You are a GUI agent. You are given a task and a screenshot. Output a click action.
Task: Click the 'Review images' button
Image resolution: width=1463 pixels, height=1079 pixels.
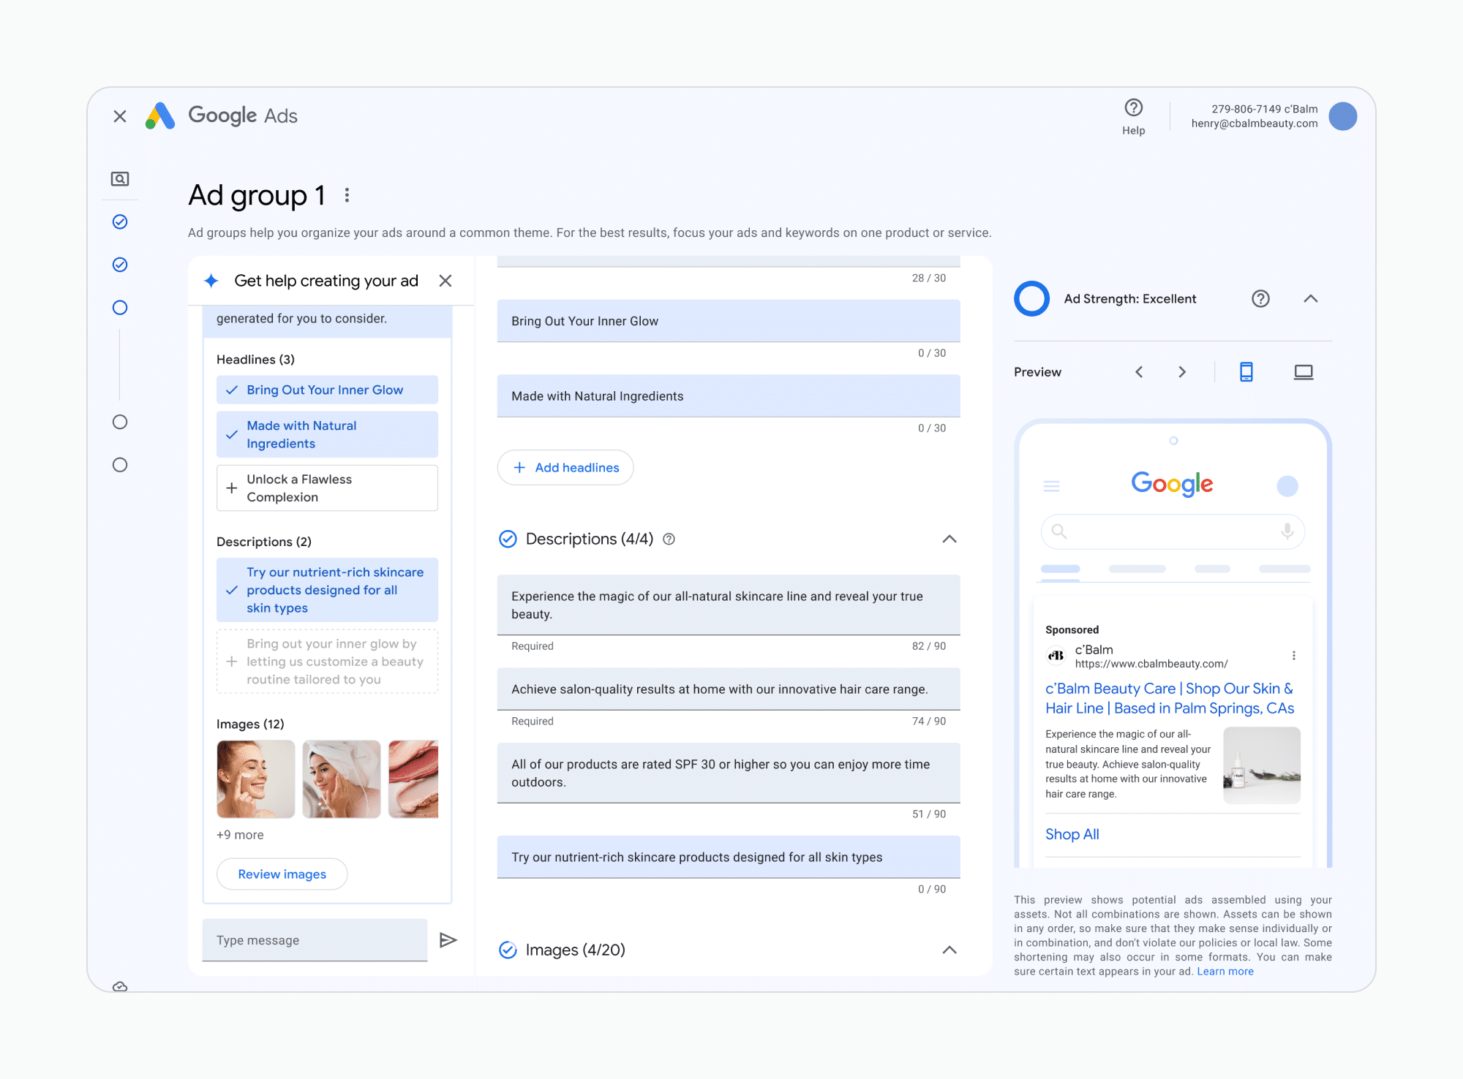pos(281,874)
